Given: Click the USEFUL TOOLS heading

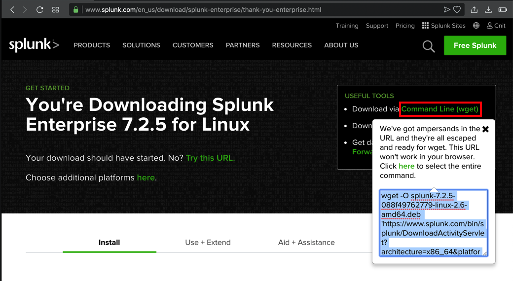Looking at the screenshot, I should [x=369, y=96].
